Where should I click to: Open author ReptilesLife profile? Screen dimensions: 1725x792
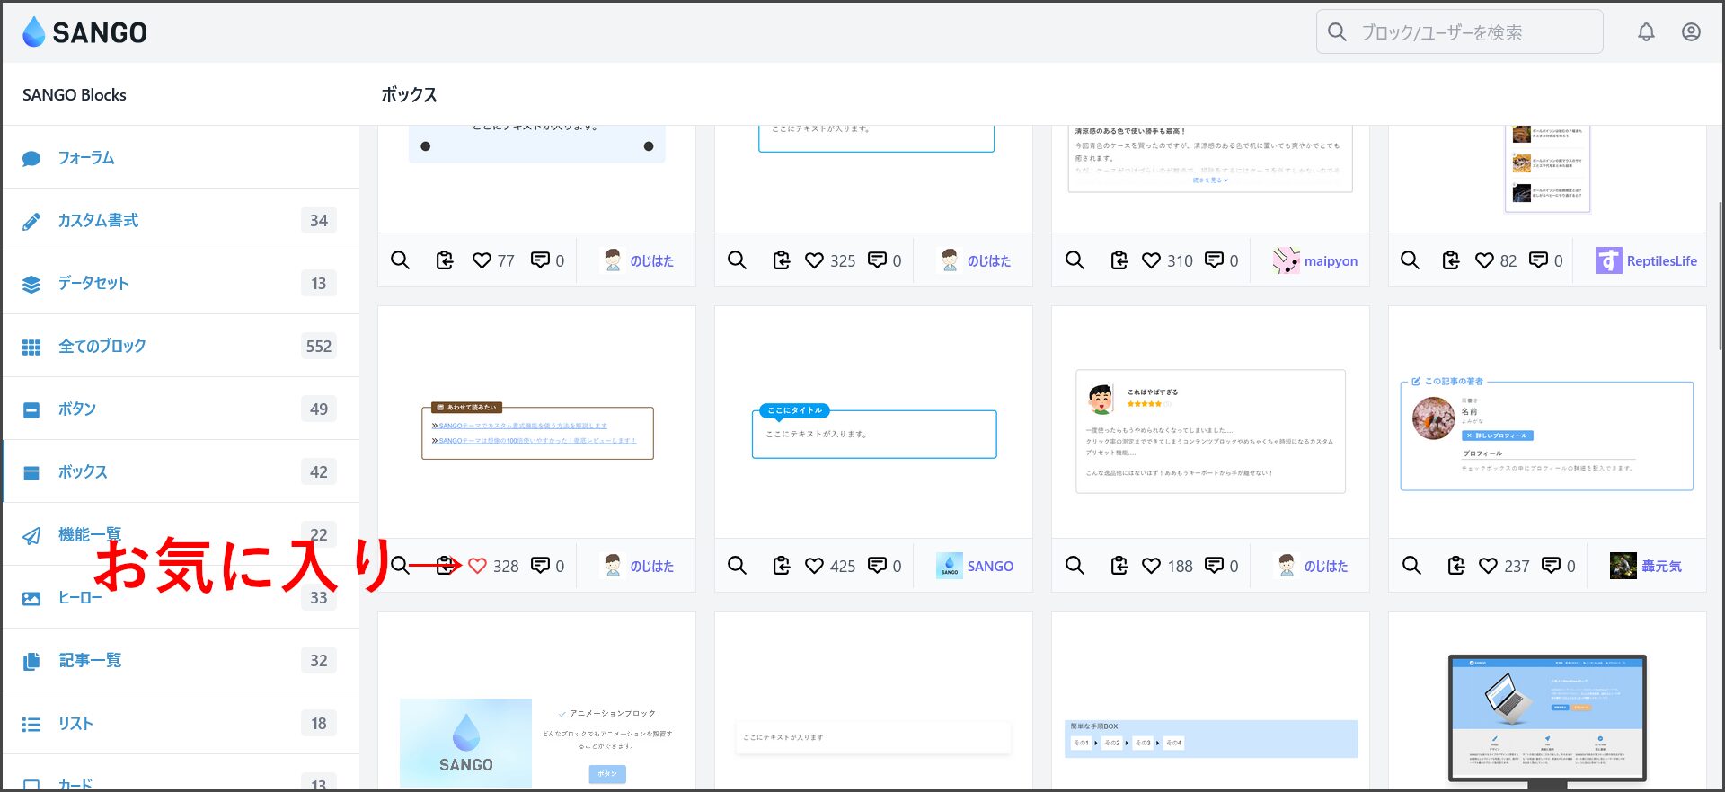click(1646, 260)
